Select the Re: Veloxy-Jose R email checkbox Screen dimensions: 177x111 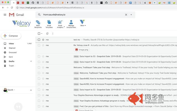(39, 45)
